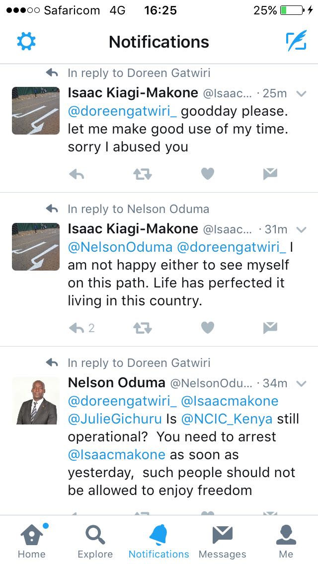Image resolution: width=318 pixels, height=564 pixels.
Task: Expand options chevron on 31m tweet
Action: pos(301,229)
